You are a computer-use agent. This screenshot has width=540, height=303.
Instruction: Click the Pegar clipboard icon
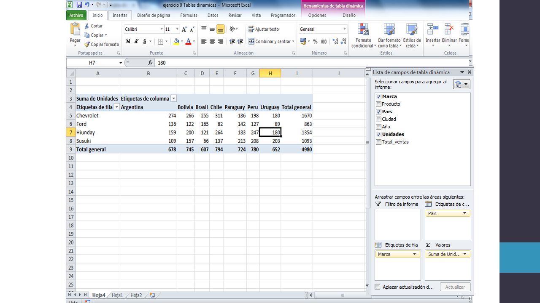[75, 29]
